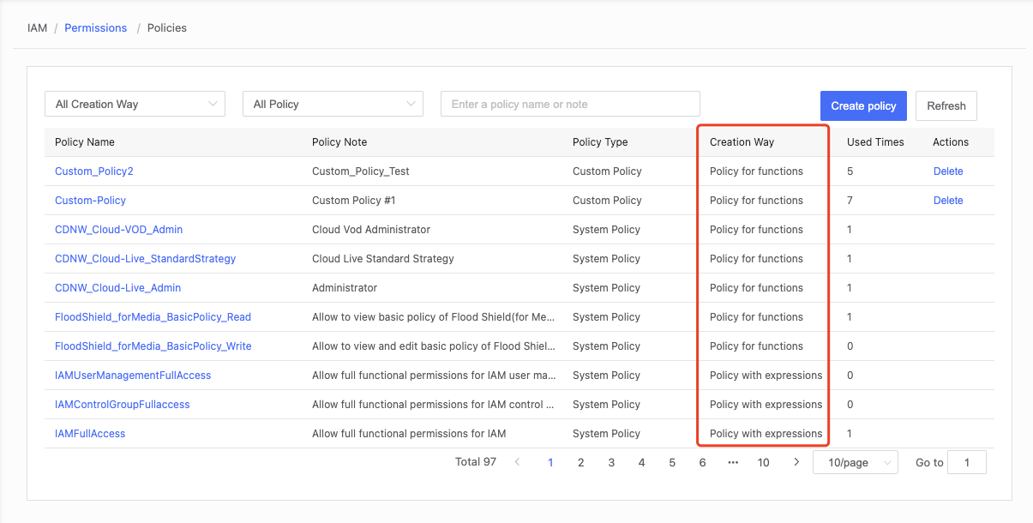Jump to page 10 in pagination

[x=763, y=462]
